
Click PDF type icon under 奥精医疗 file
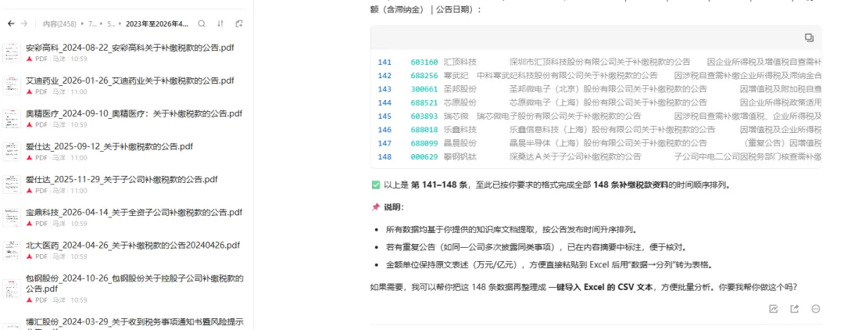coord(29,125)
